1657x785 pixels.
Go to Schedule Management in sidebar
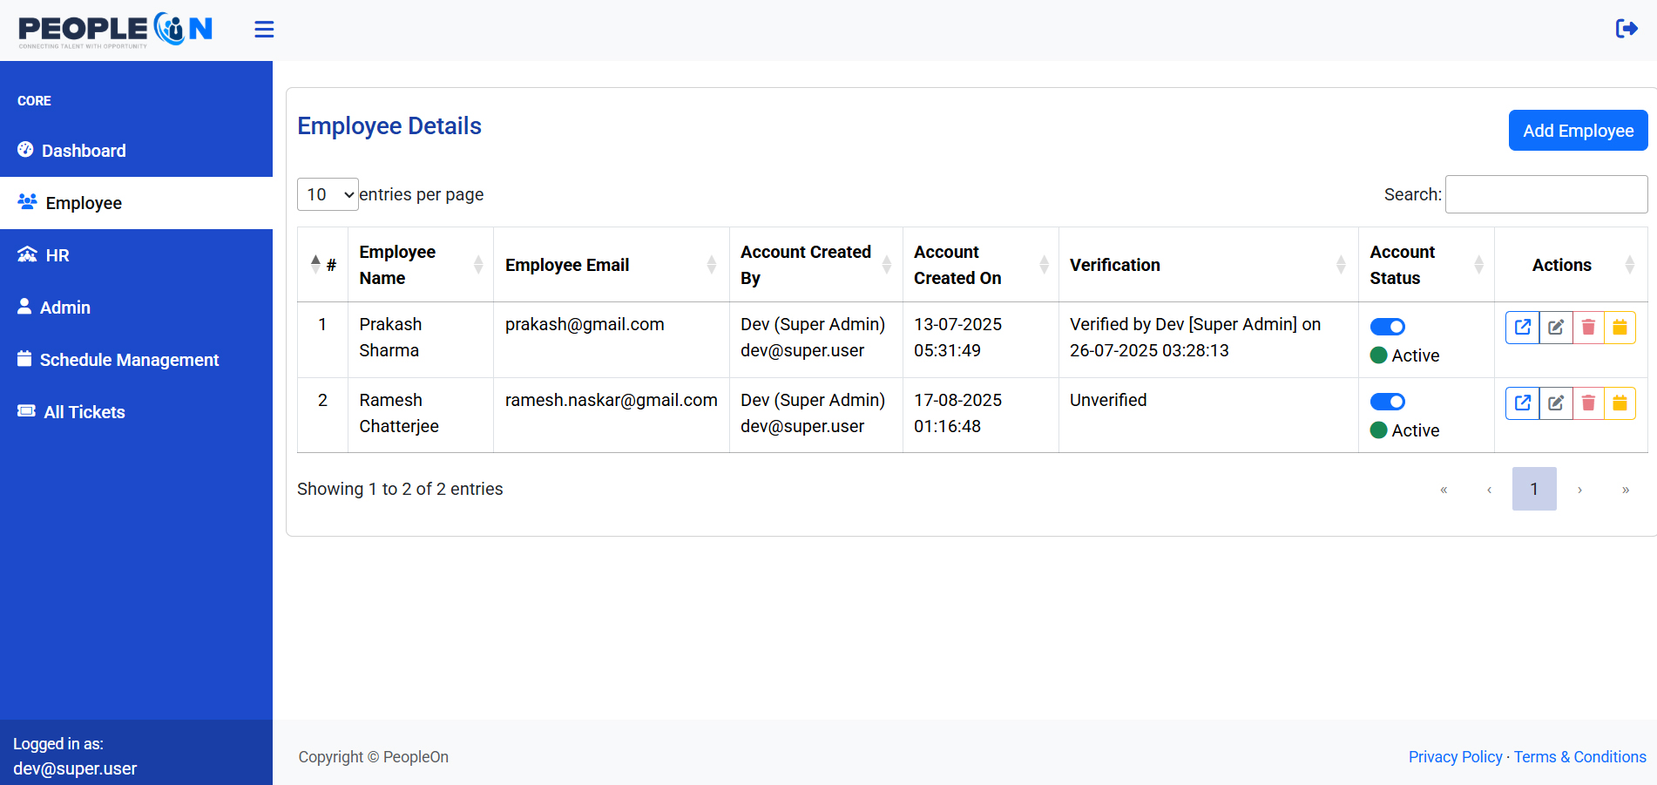coord(129,360)
